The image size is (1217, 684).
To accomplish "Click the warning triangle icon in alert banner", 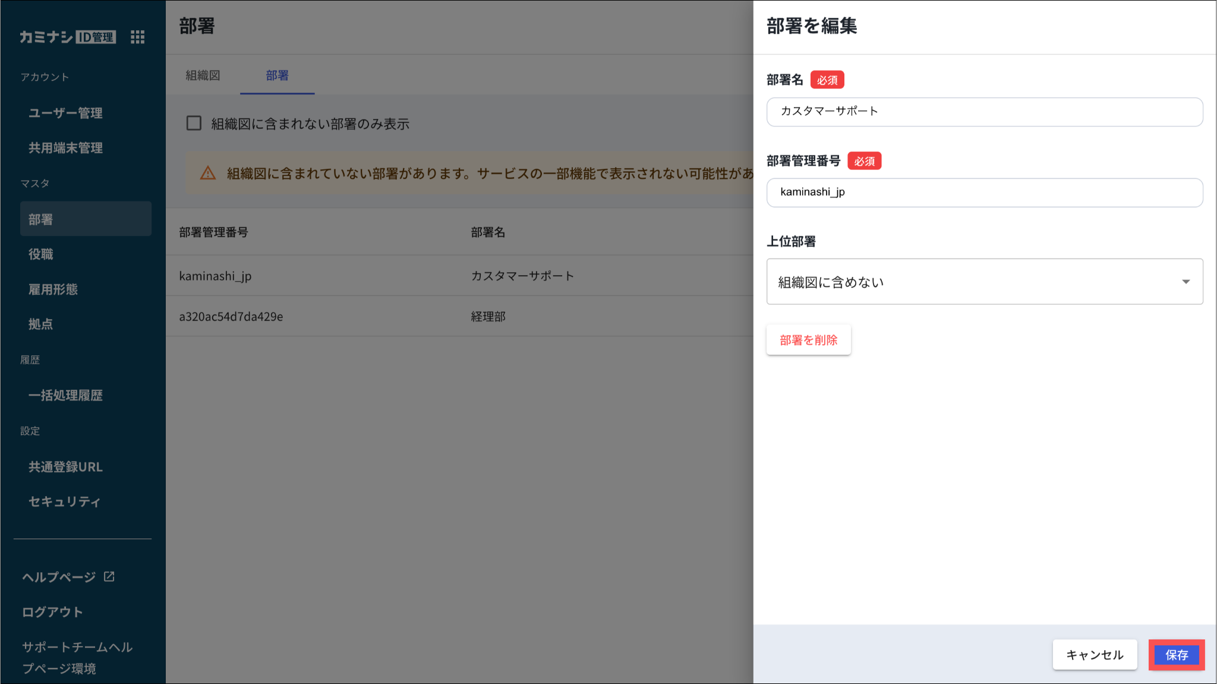I will (x=208, y=173).
